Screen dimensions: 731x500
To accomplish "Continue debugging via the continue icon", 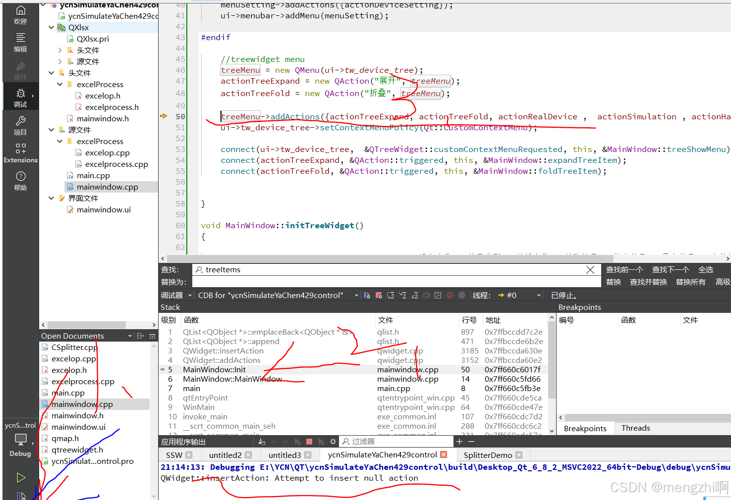I will point(367,295).
